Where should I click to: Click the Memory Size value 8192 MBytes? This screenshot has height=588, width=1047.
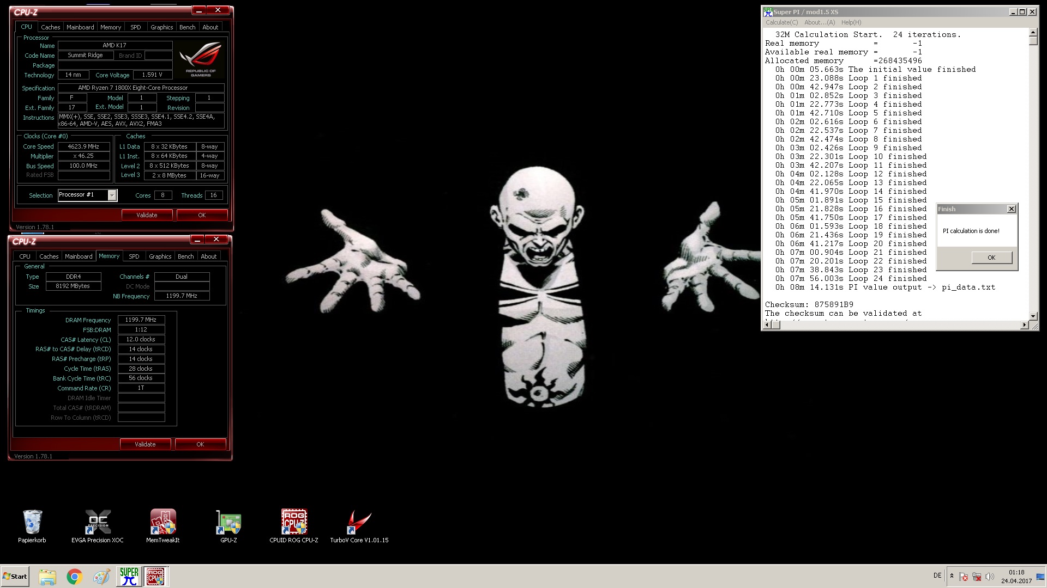point(73,286)
